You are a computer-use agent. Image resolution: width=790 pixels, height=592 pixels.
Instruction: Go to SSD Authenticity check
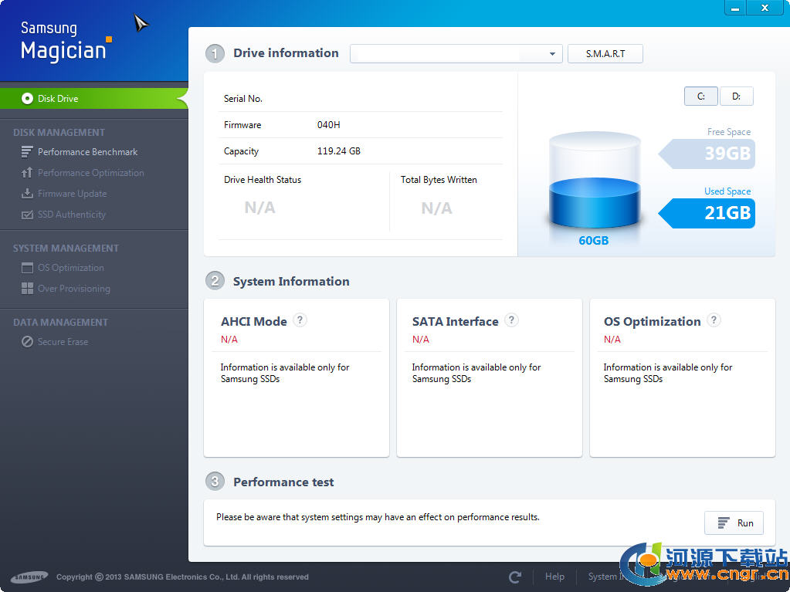pos(72,215)
